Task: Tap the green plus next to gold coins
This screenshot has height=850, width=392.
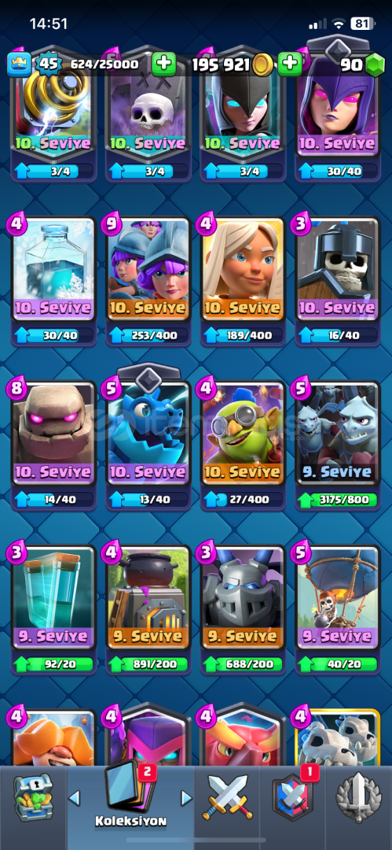Action: (290, 65)
